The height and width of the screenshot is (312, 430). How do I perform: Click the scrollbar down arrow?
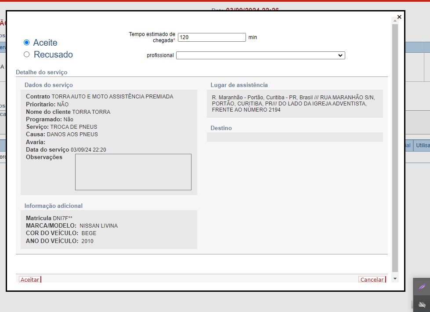click(x=395, y=279)
